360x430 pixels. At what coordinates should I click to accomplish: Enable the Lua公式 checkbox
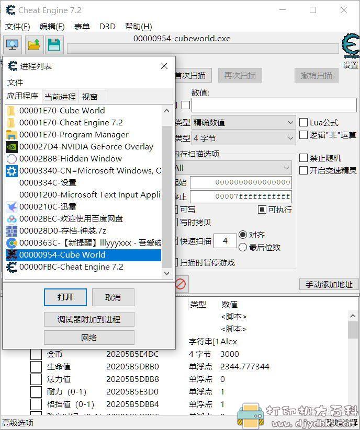(x=303, y=122)
